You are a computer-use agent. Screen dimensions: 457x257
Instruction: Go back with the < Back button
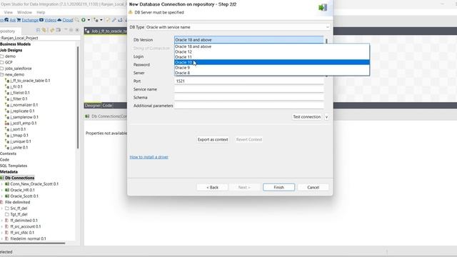click(213, 187)
